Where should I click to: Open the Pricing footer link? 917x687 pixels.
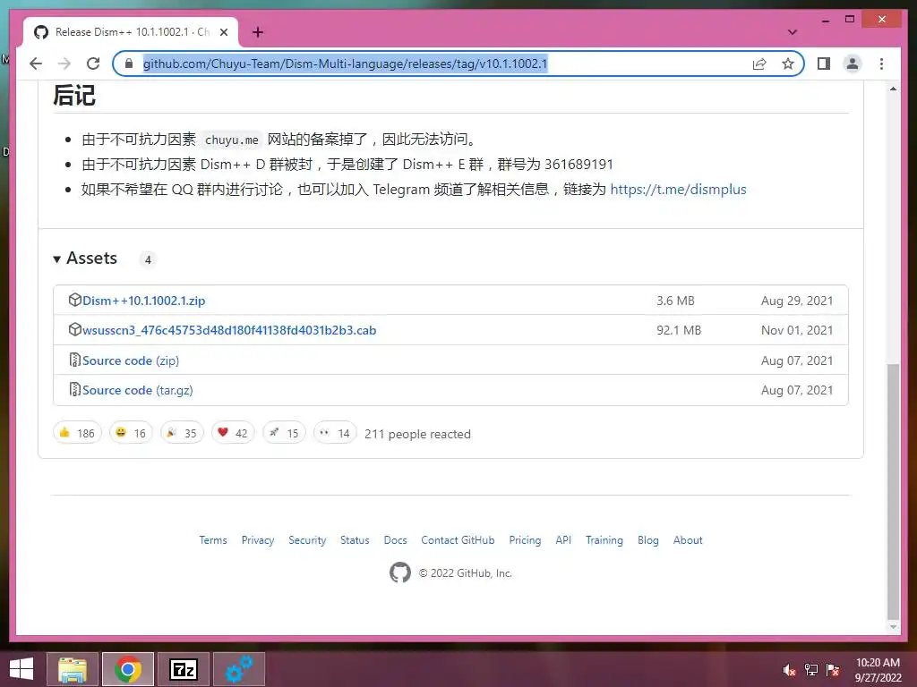pos(525,540)
